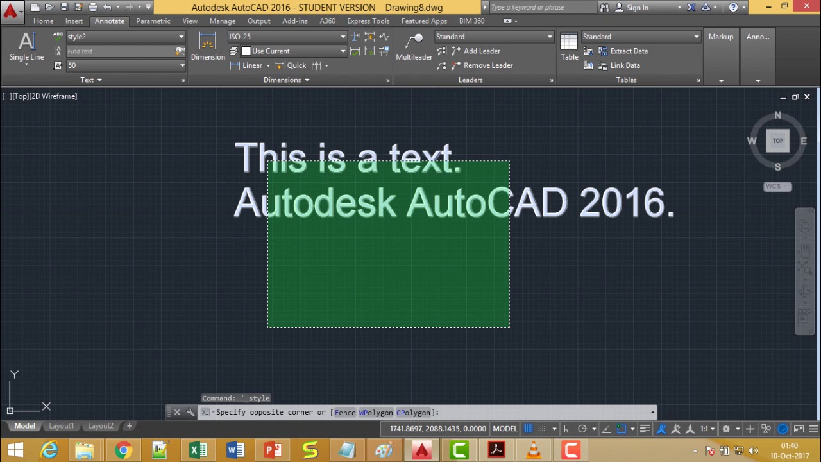Click the Workspace Switching gear icon
This screenshot has height=462, width=821.
(726, 429)
